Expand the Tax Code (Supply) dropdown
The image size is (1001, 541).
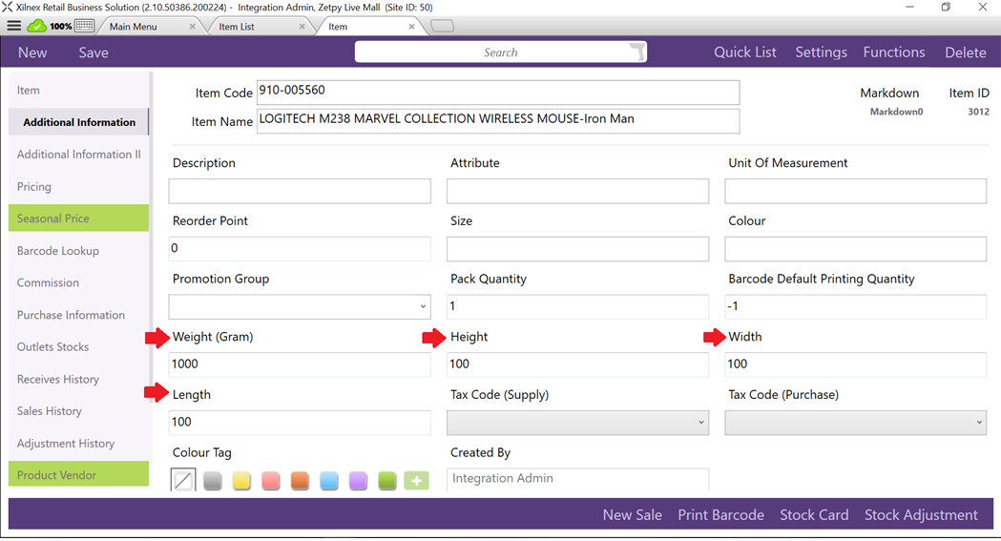click(x=577, y=423)
